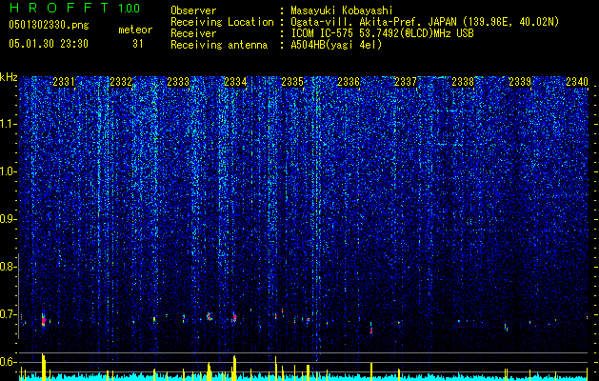Click the strong red meteor echo after 2330
599x381 pixels.
44,320
